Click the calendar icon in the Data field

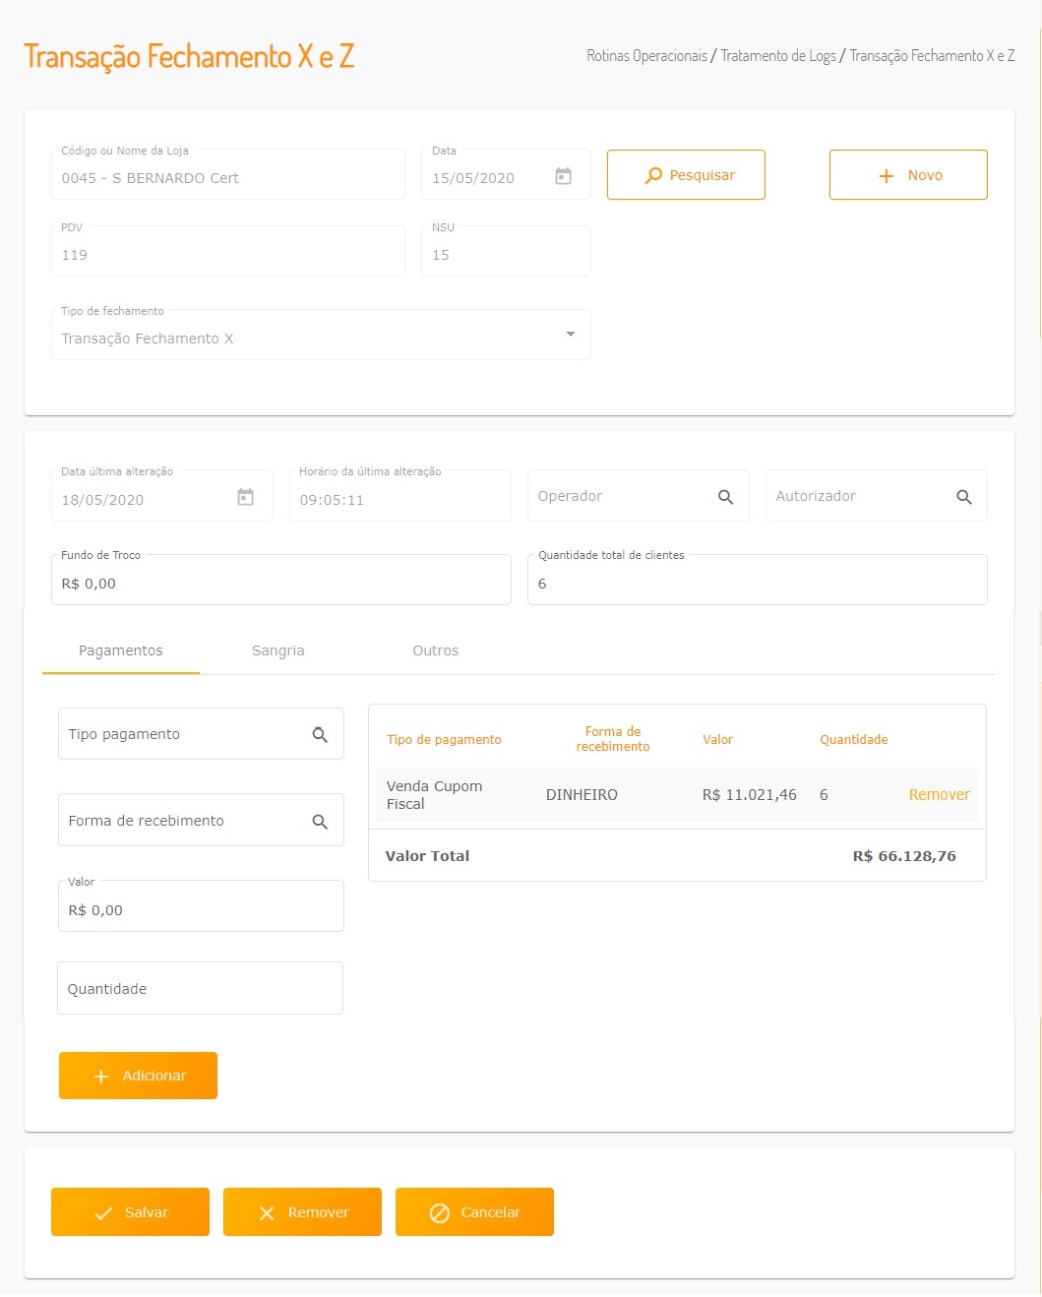[563, 176]
